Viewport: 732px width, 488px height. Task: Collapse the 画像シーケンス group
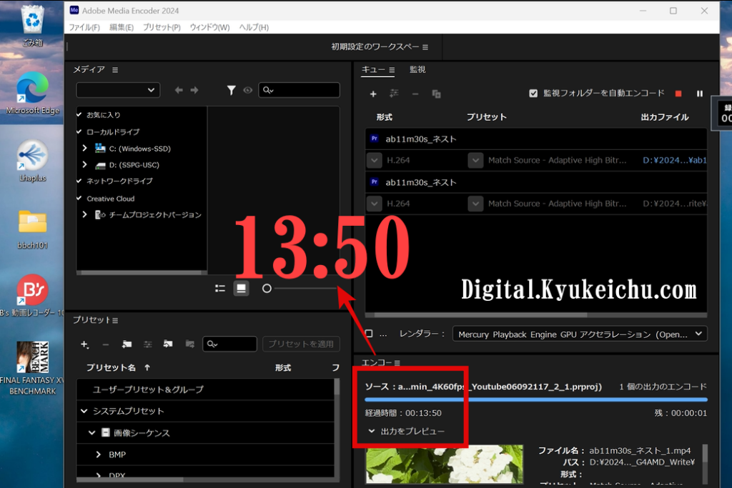click(x=92, y=433)
